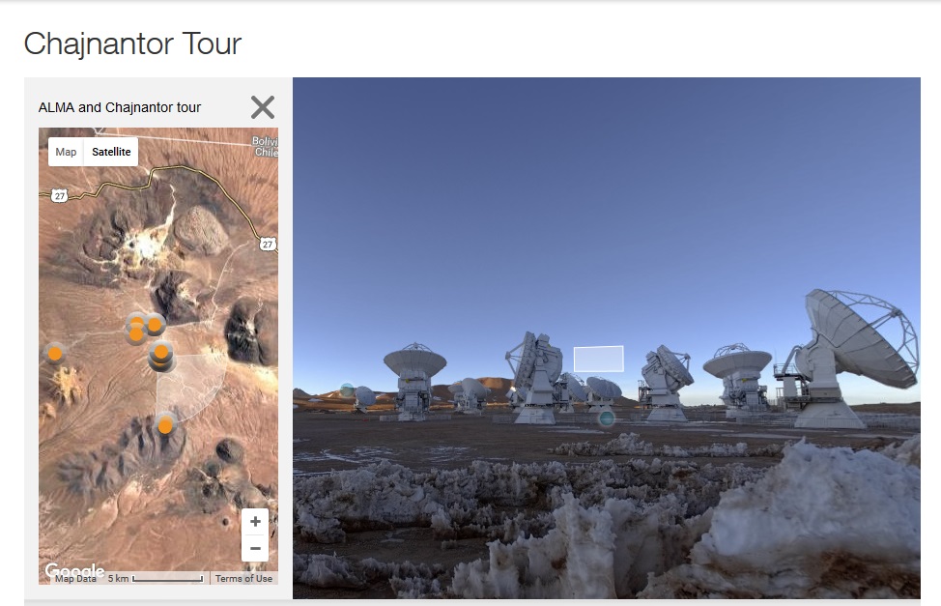
Task: Zoom out the map with minus button
Action: coord(255,548)
